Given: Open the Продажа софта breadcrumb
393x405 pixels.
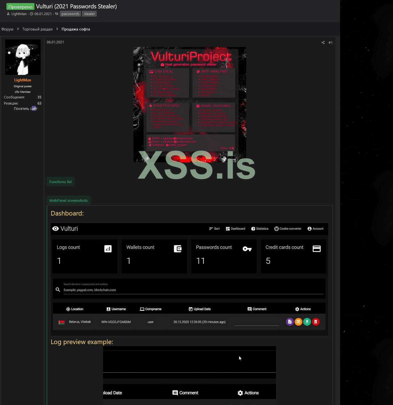Looking at the screenshot, I should tap(76, 29).
